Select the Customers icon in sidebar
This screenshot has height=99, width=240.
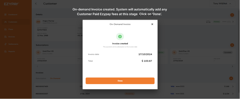[x=5, y=22]
